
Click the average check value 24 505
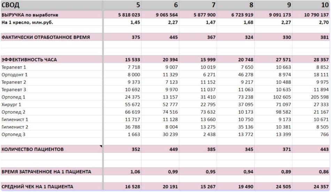(x=283, y=187)
